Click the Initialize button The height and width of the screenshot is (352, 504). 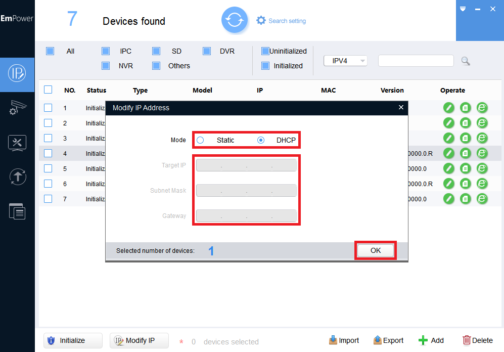pos(73,340)
